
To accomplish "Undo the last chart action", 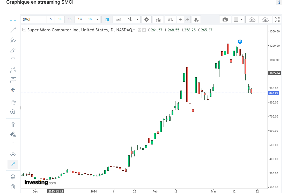I will click(x=180, y=19).
